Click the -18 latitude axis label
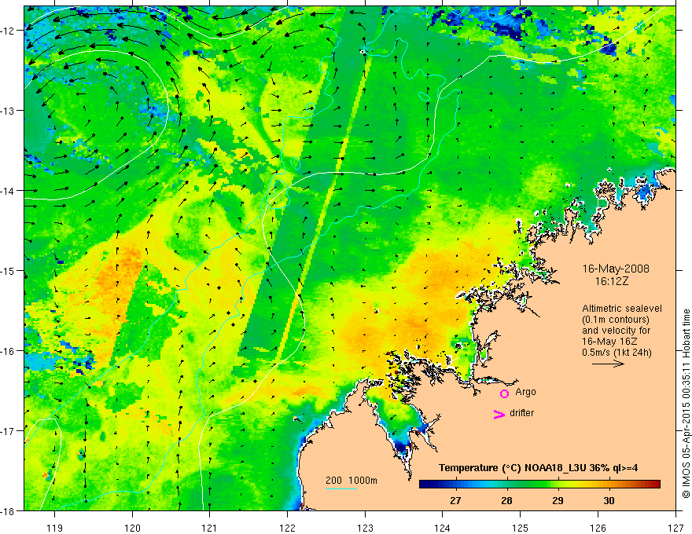Image resolution: width=692 pixels, height=534 pixels. [9, 510]
